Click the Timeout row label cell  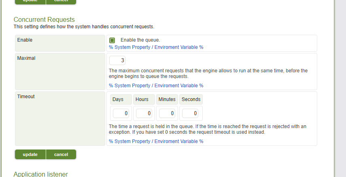(x=60, y=118)
